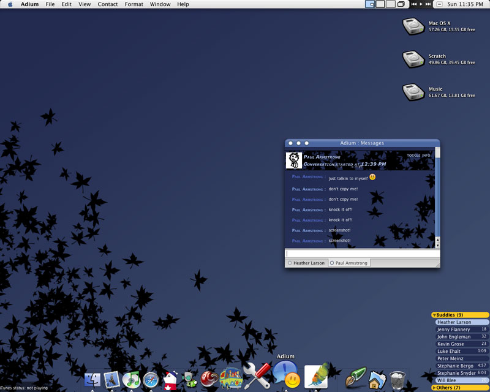Click the Messages window vertical scrollbar

437,196
